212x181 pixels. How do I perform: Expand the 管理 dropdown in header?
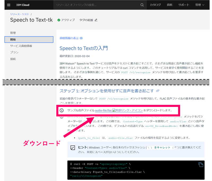pyautogui.click(x=200, y=5)
